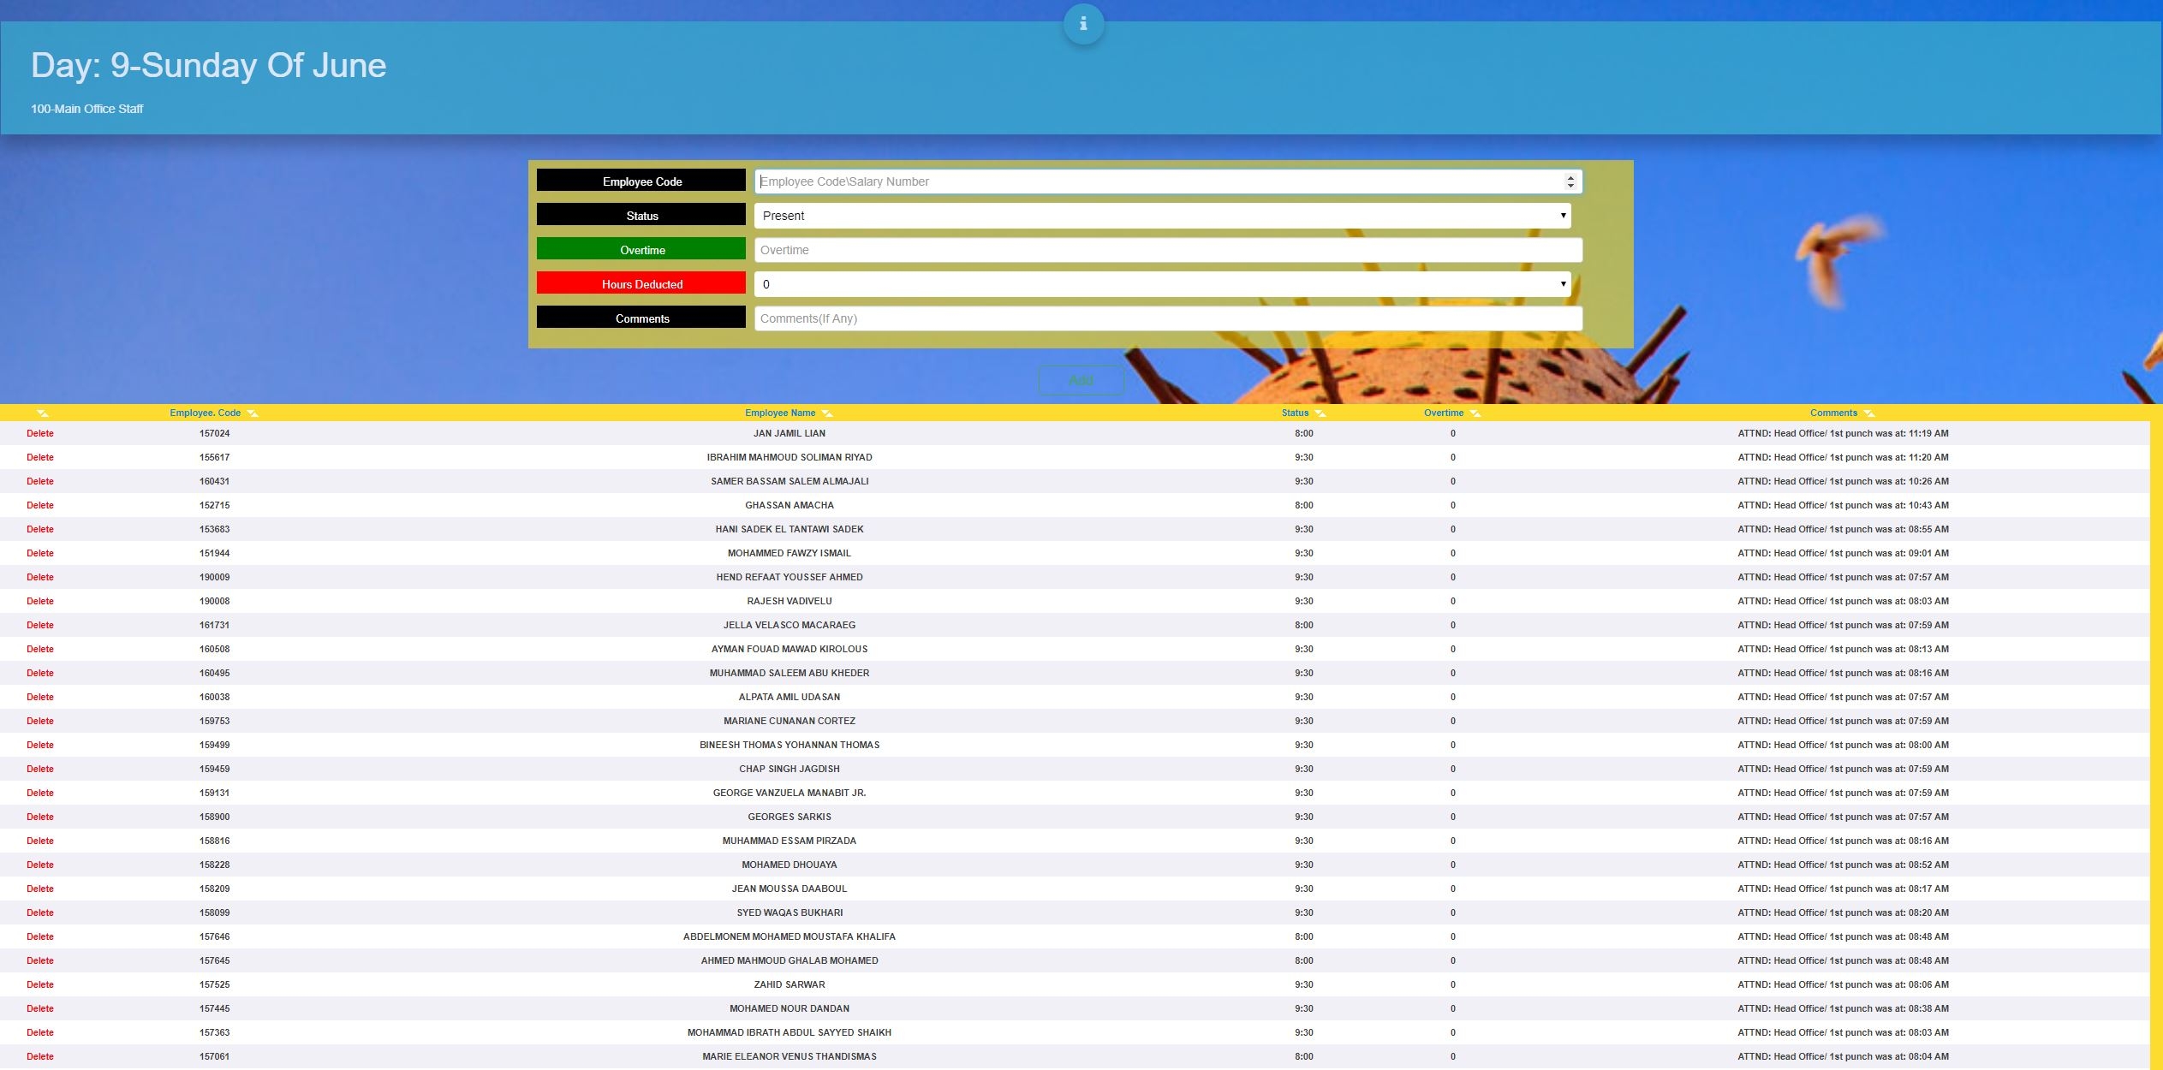This screenshot has height=1070, width=2163.
Task: Delete row for employee 190008
Action: tap(40, 601)
